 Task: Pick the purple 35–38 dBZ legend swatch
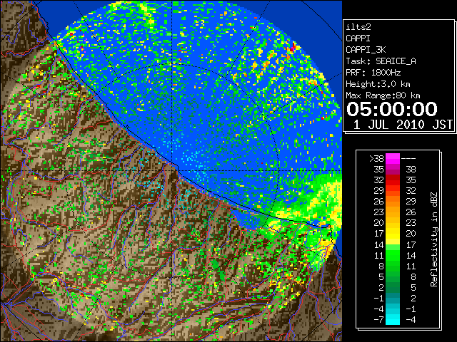click(x=393, y=170)
